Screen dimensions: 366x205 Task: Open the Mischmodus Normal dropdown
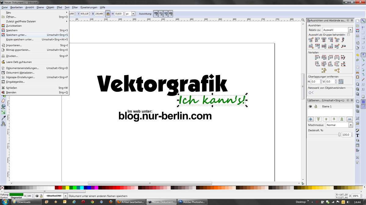pos(339,125)
